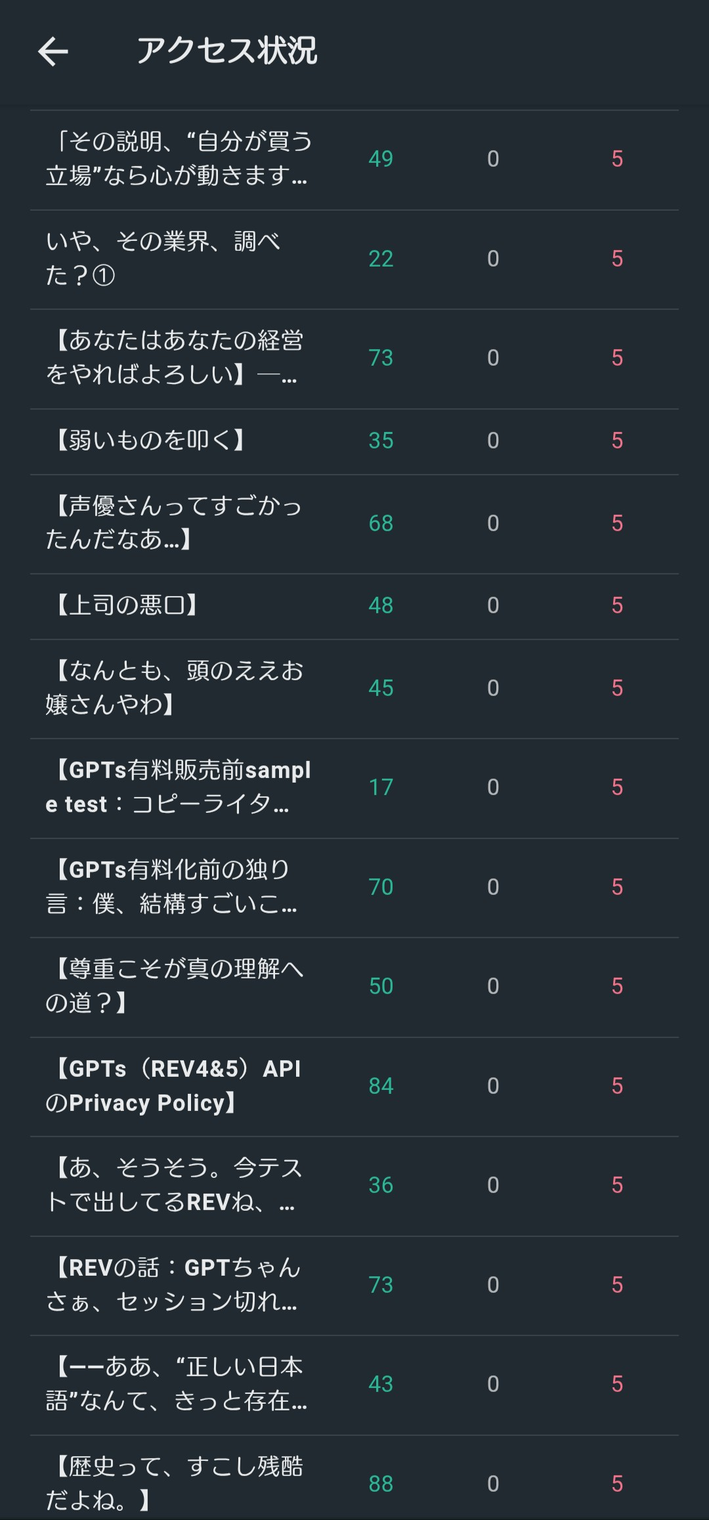The image size is (709, 1520).
Task: Open 【GPTs（REV4&5）APIのPrivacy Policy】 article
Action: [x=173, y=1086]
